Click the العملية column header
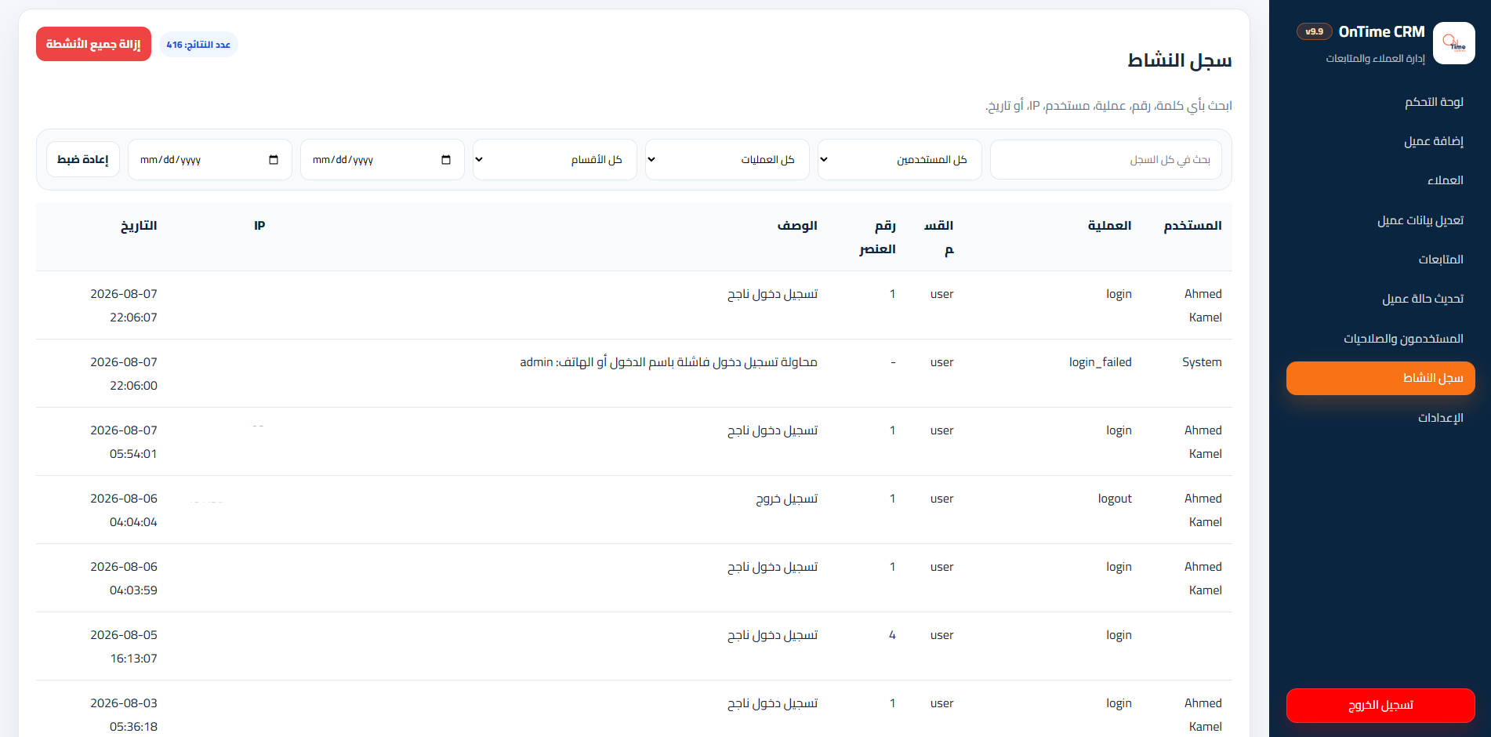Screen dimensions: 1491x737 [1109, 226]
